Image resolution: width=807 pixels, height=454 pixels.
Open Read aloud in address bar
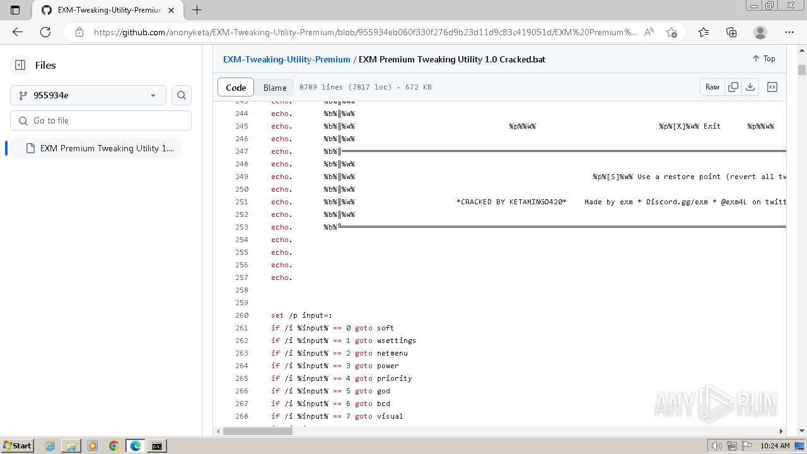649,32
